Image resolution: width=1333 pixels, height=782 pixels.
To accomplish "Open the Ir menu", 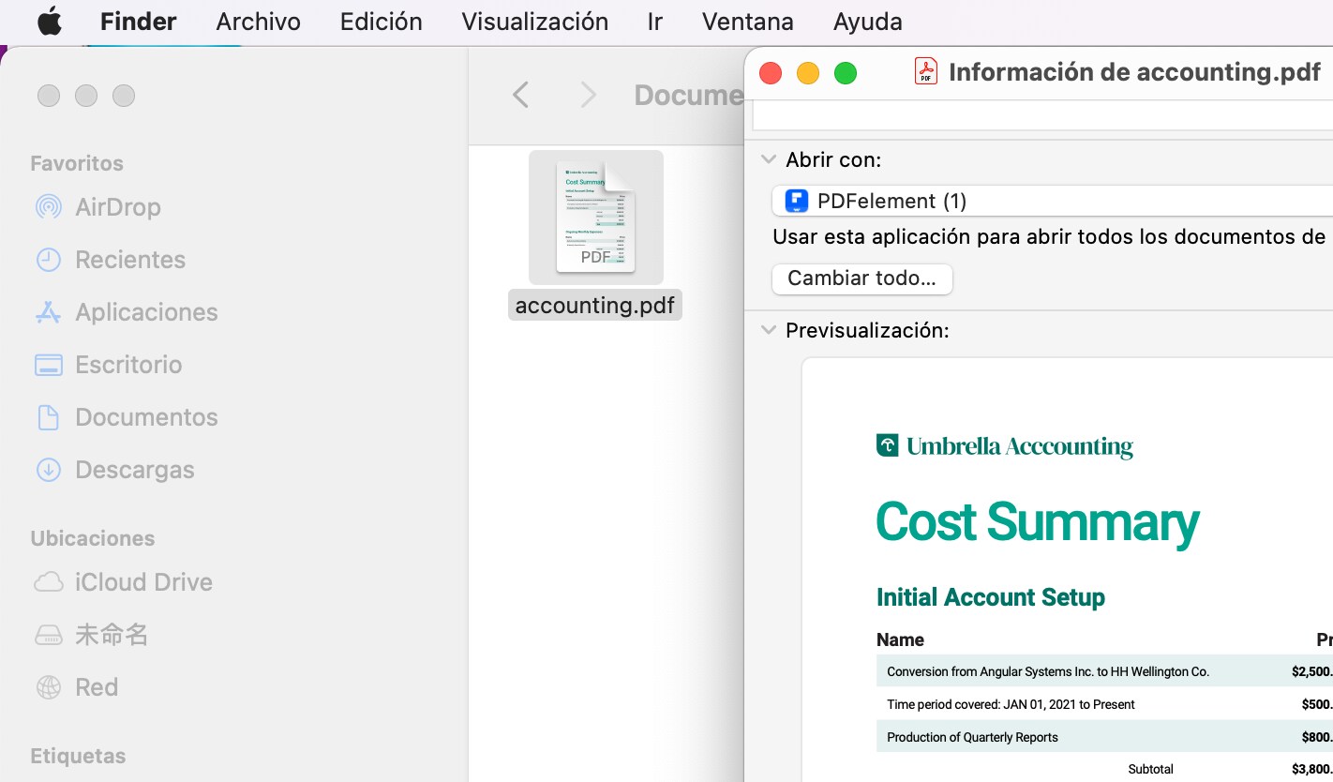I will pyautogui.click(x=654, y=22).
